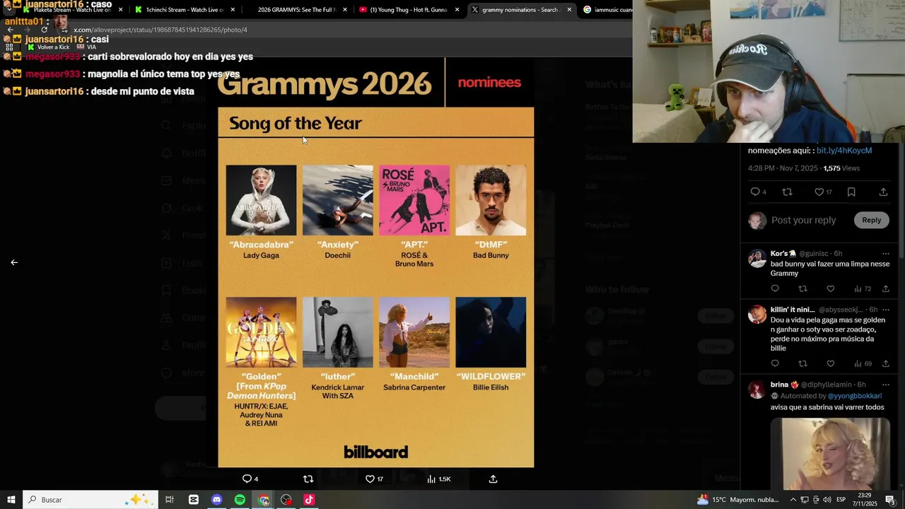Switch to Plaketa Stream tab
Viewport: 905px width, 509px height.
67,9
